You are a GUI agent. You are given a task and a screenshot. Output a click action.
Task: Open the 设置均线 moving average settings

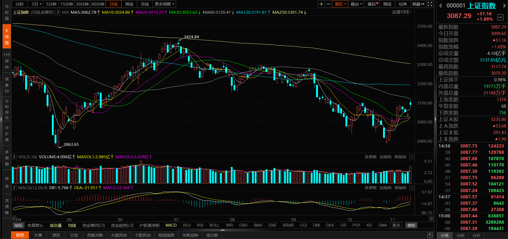tap(402, 12)
